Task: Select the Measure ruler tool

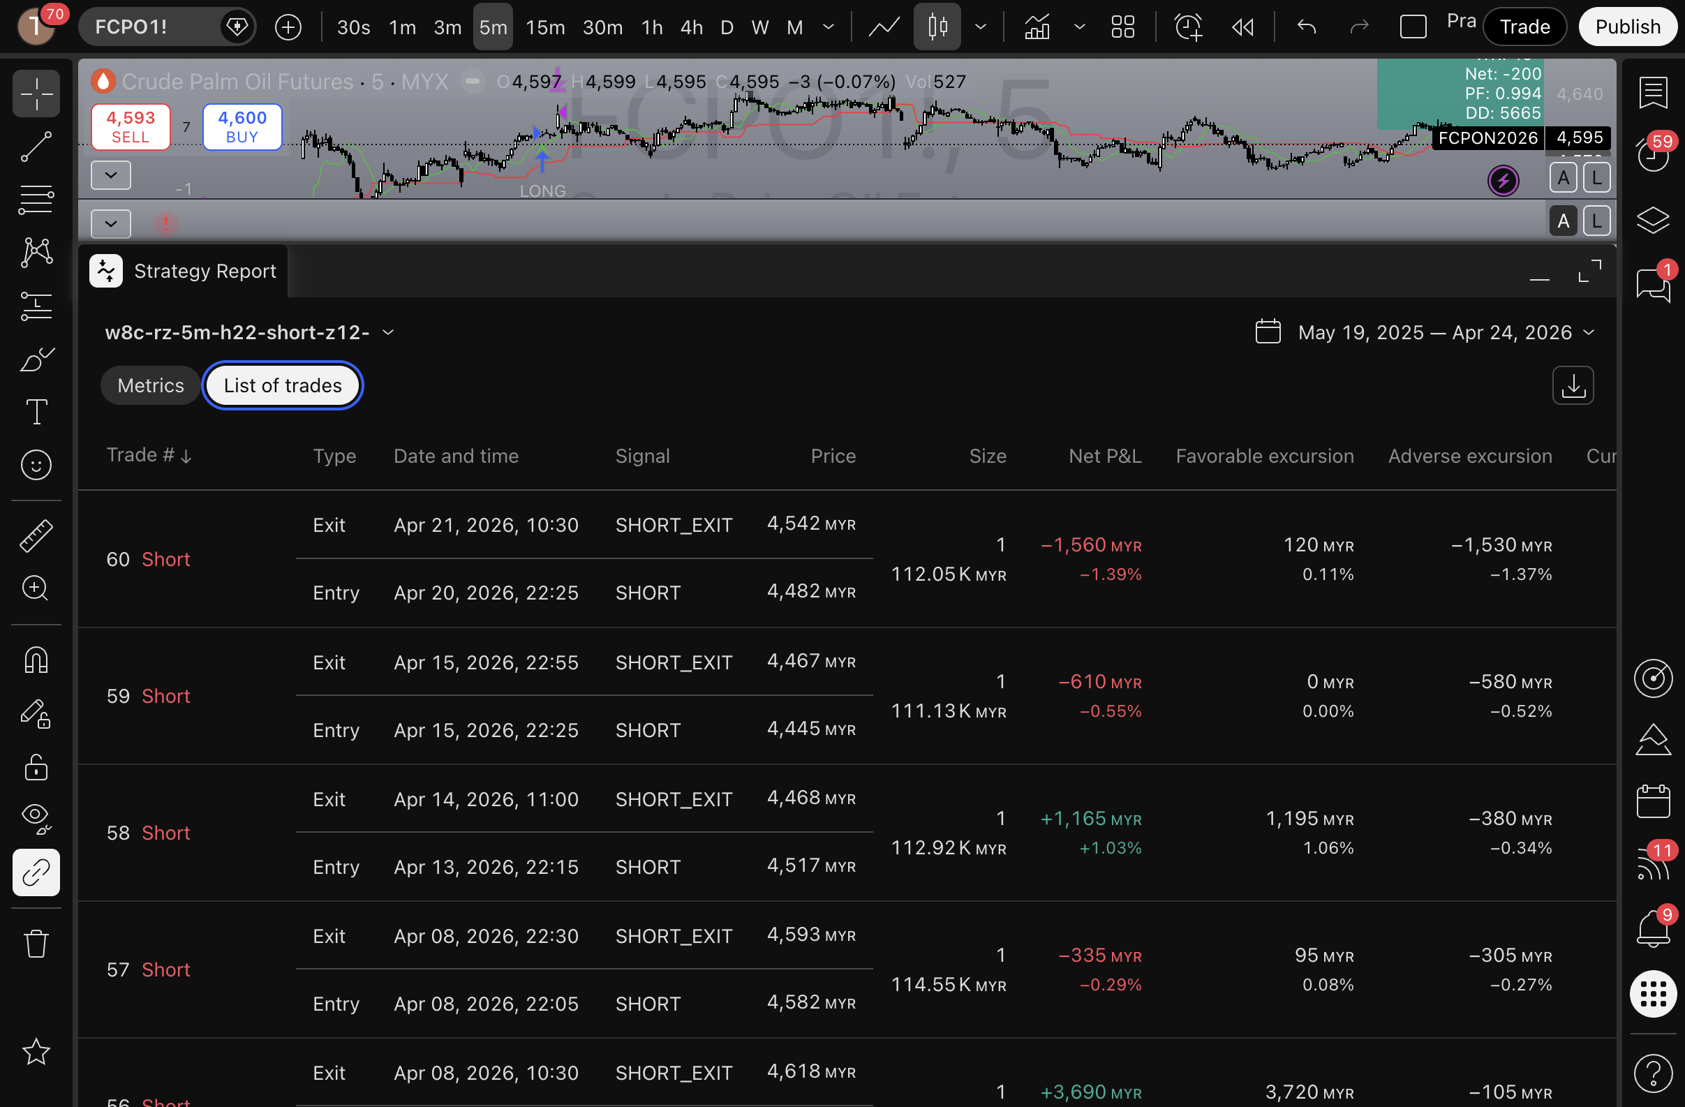Action: coord(36,536)
